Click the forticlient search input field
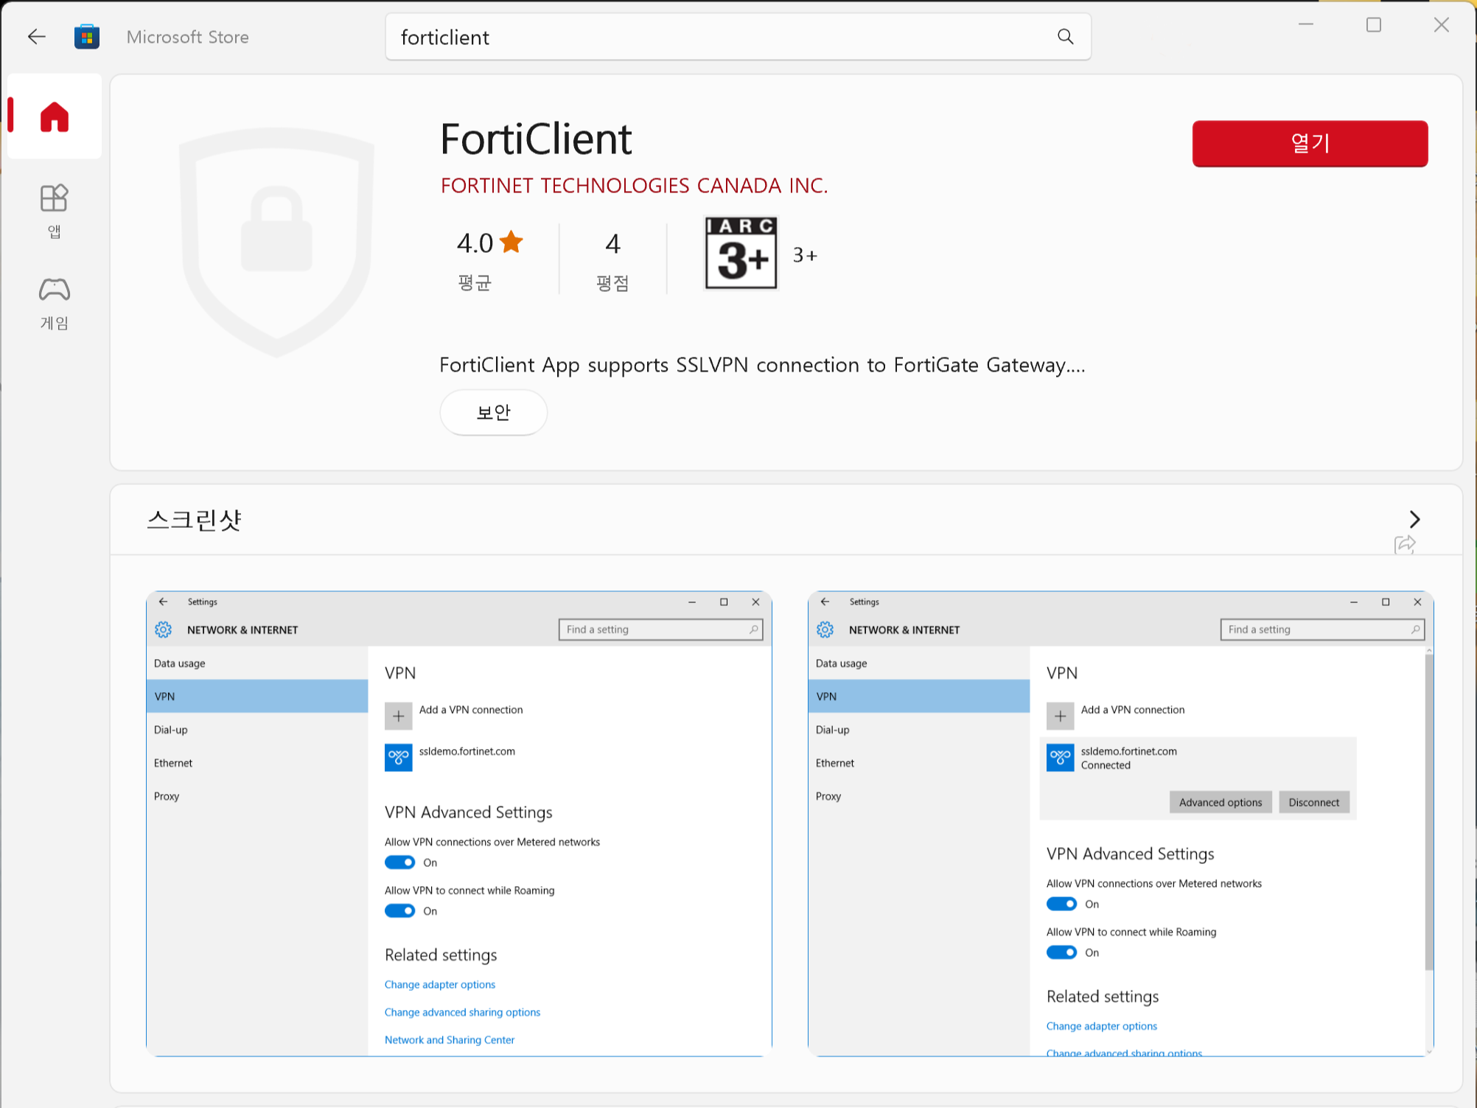 [x=722, y=37]
